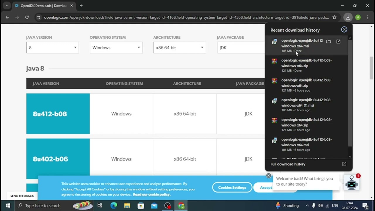Click the msi installer file icon at top of downloads
Screen dimensions: 375x211
[274, 42]
